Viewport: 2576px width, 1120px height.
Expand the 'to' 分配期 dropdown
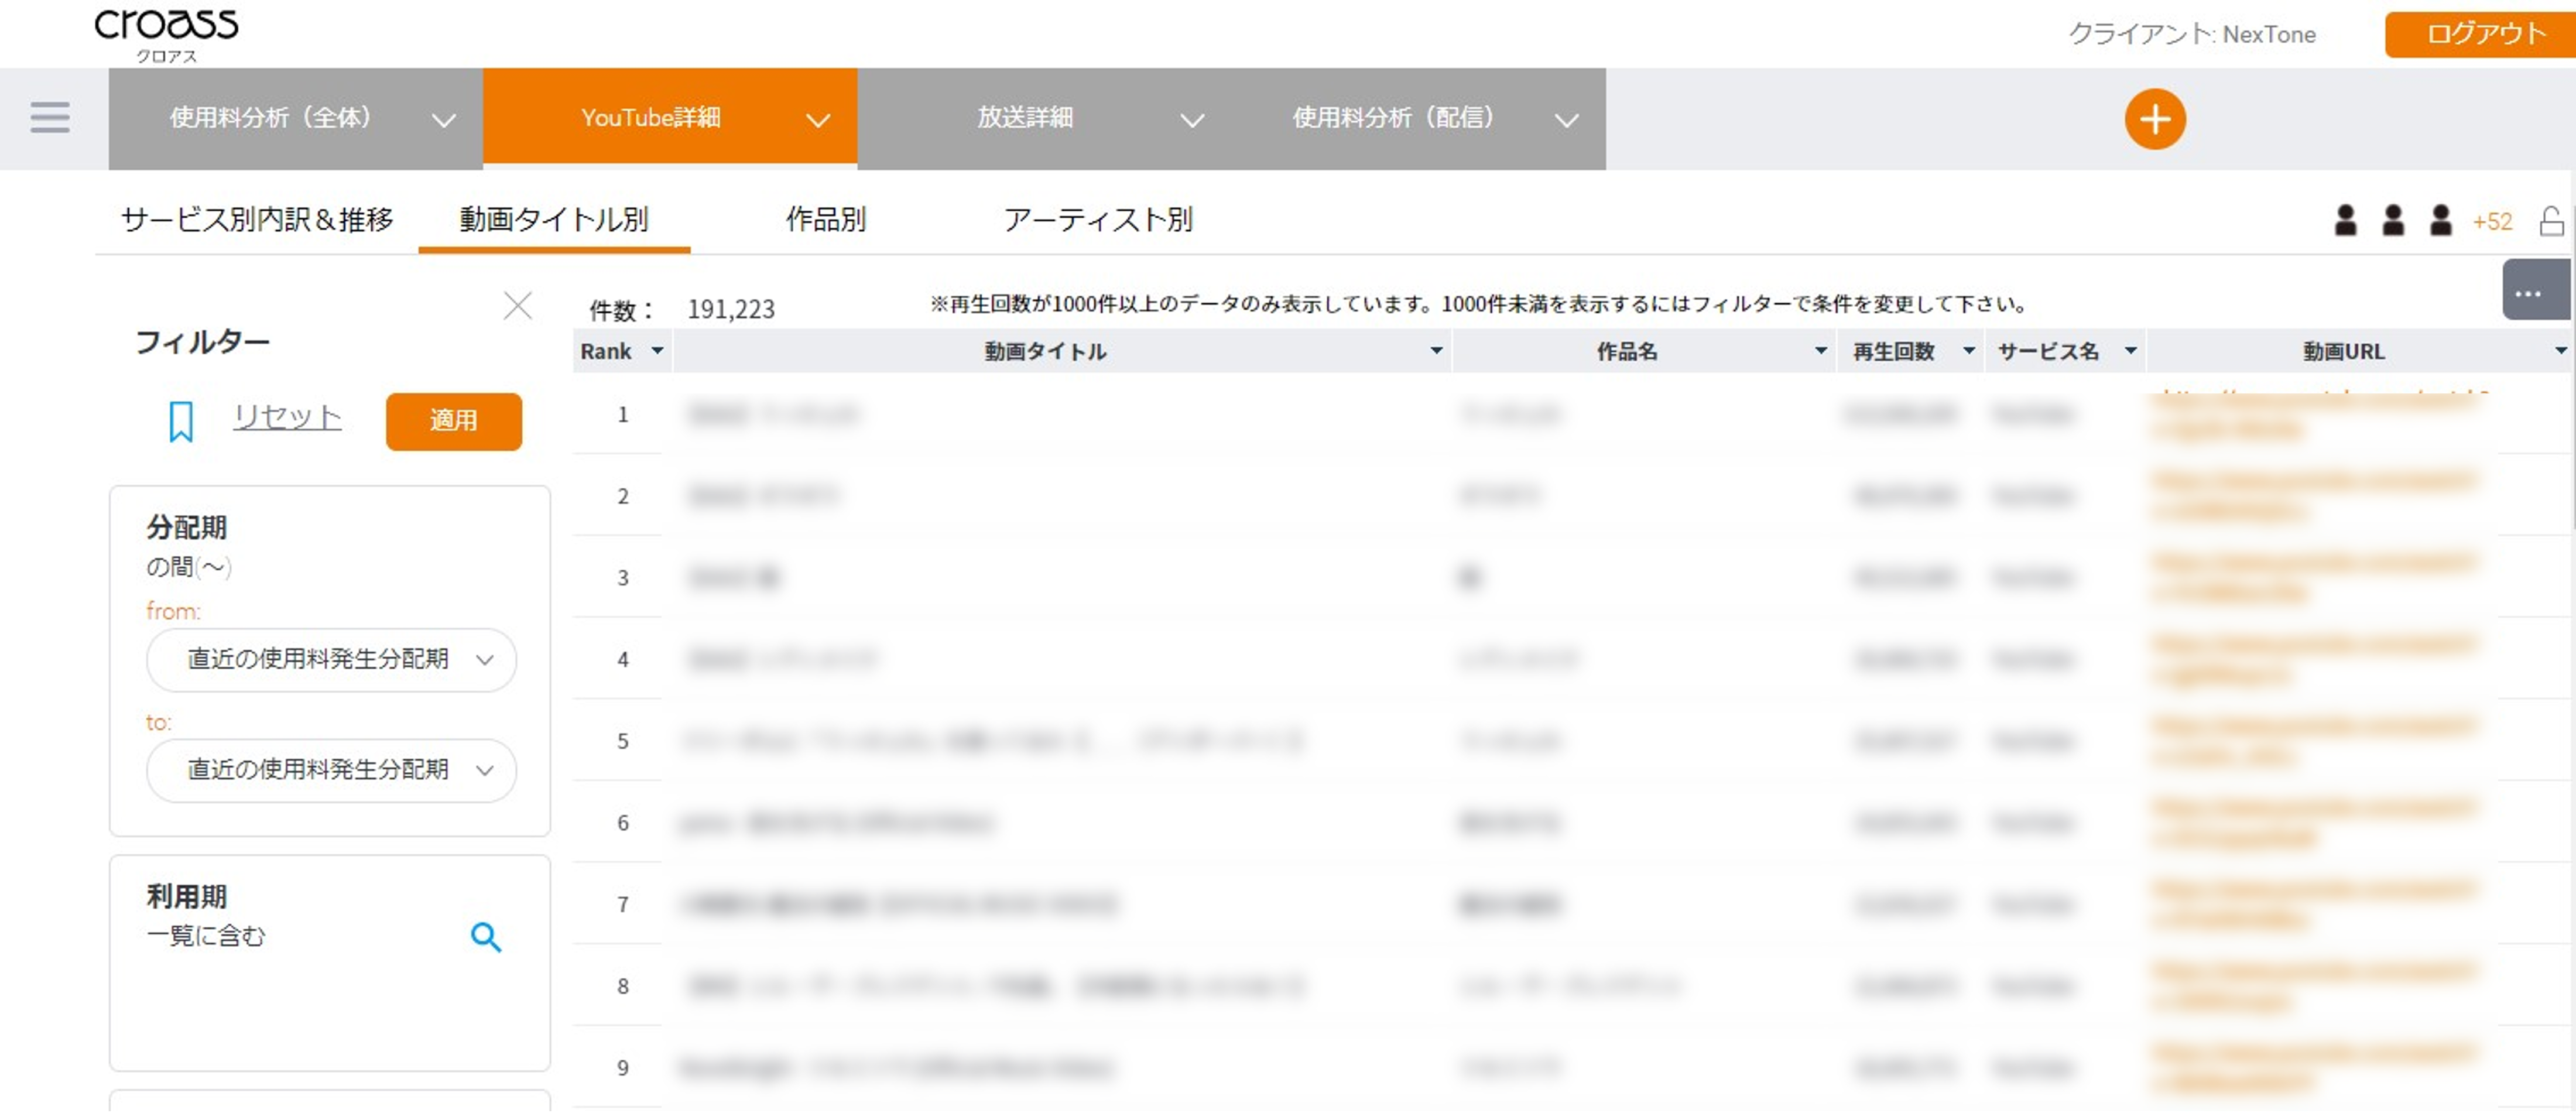click(x=331, y=769)
